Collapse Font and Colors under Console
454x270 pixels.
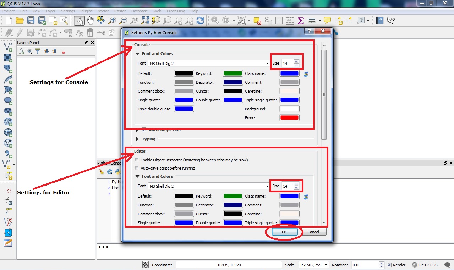click(137, 54)
